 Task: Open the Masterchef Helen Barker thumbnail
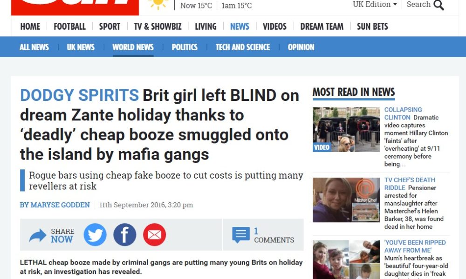click(346, 200)
